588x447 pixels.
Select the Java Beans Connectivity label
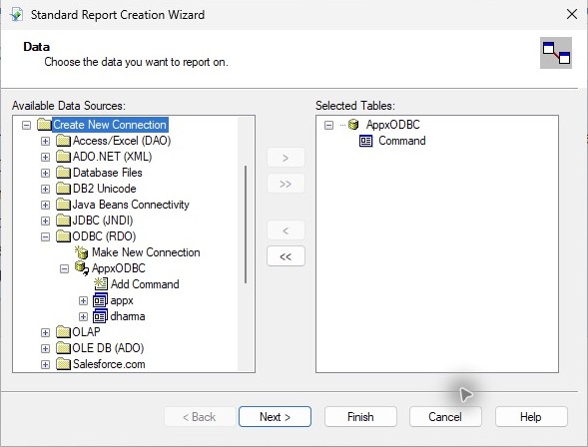coord(131,205)
